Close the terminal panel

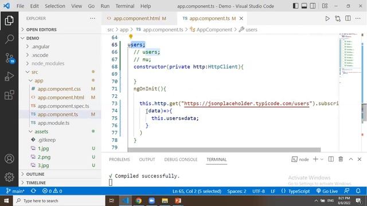(360, 159)
